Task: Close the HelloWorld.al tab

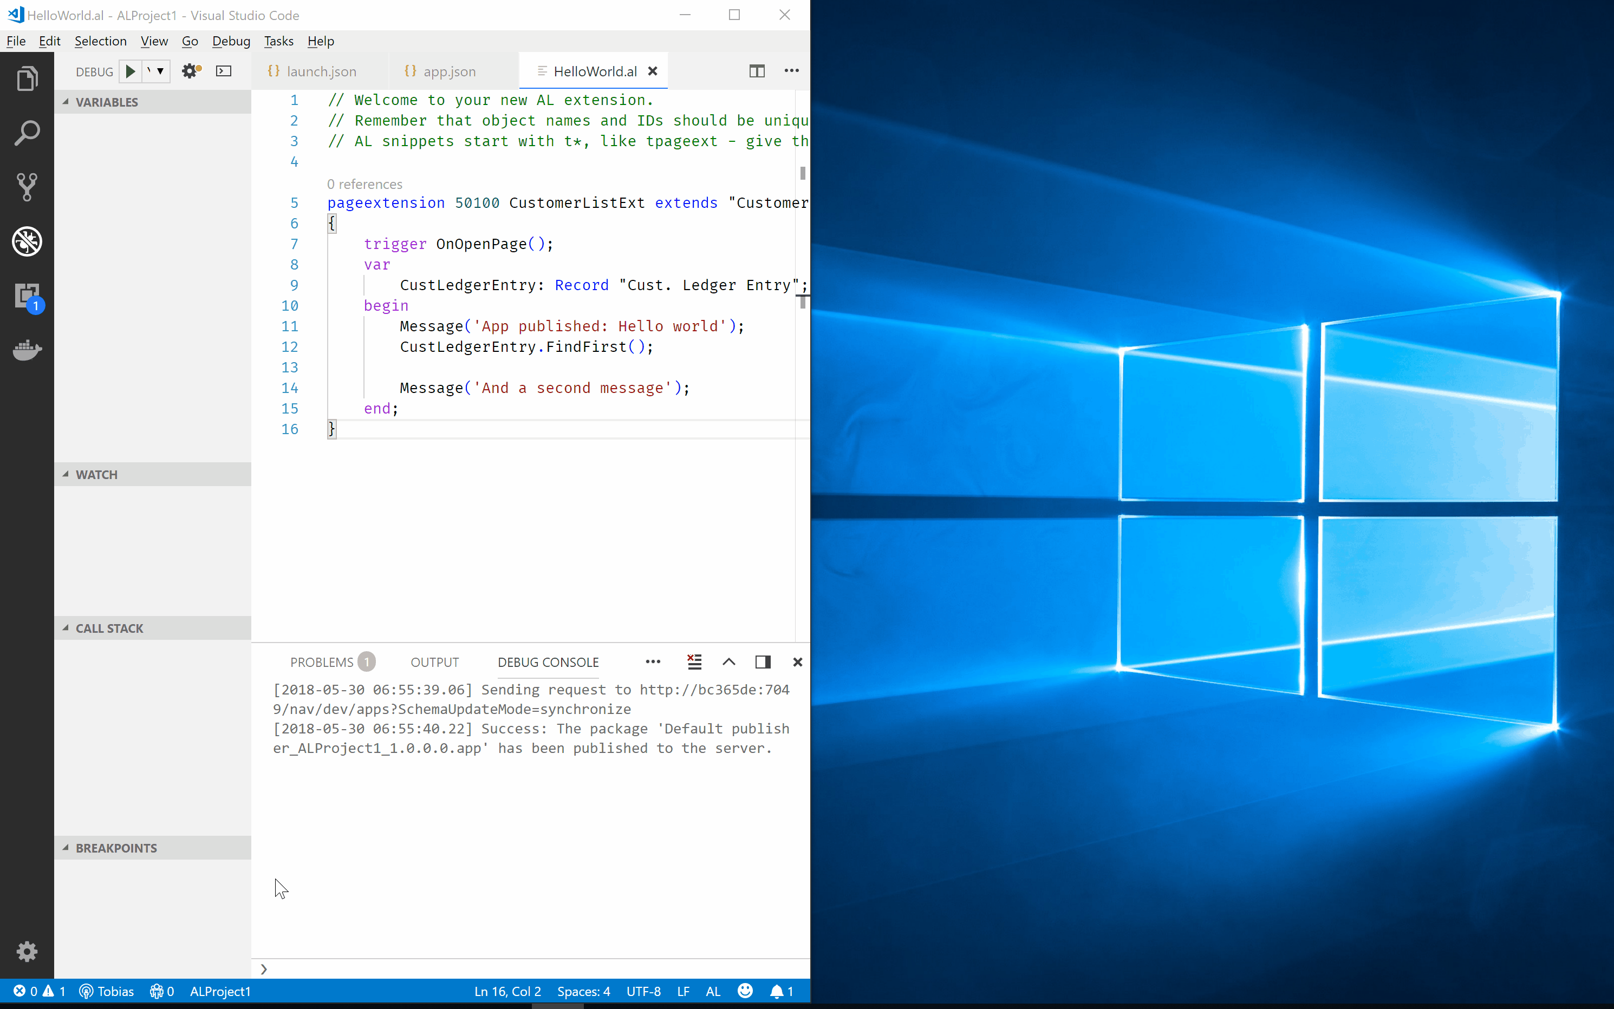Action: click(653, 71)
